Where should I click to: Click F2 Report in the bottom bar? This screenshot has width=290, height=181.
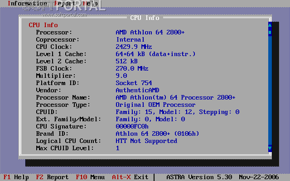(52, 177)
